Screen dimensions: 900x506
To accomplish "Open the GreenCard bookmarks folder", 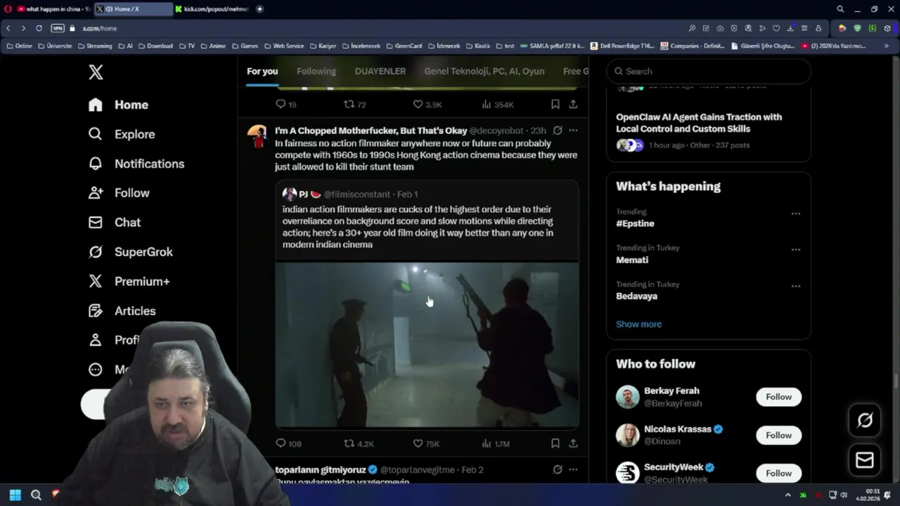I will coord(404,46).
